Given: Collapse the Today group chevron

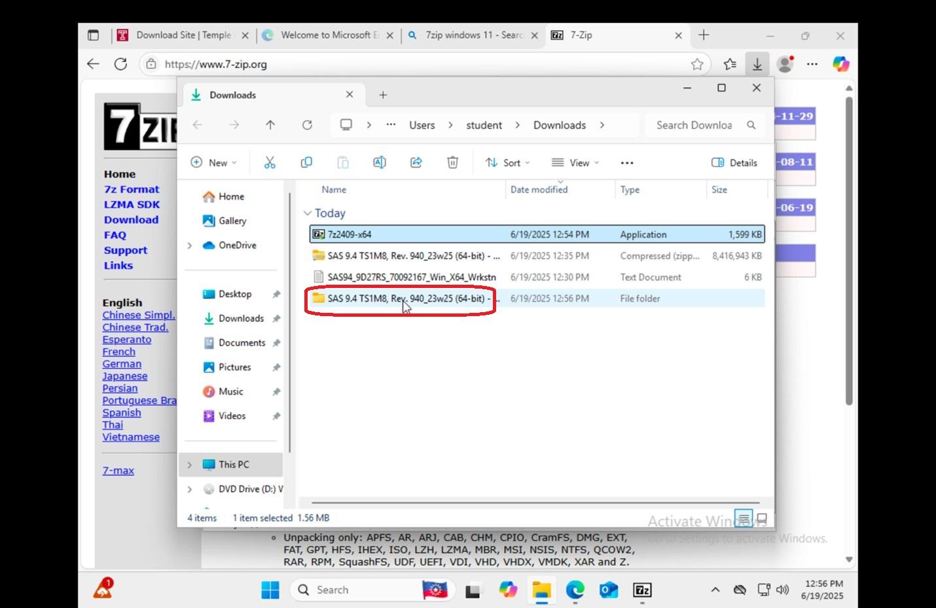Looking at the screenshot, I should 308,213.
